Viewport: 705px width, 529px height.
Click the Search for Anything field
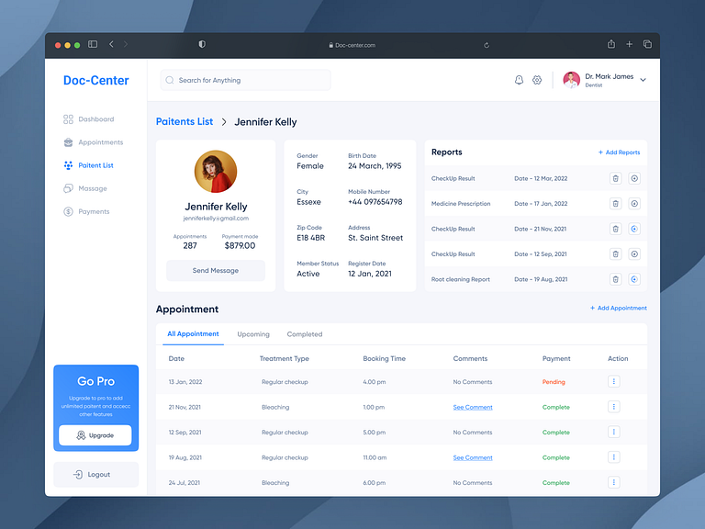tap(245, 80)
